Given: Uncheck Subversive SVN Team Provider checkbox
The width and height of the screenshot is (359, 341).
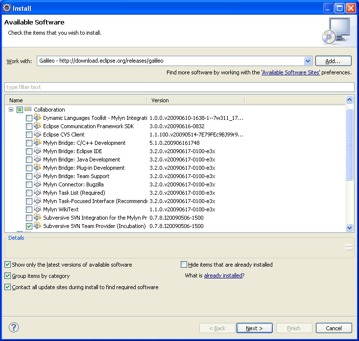Looking at the screenshot, I should point(29,226).
